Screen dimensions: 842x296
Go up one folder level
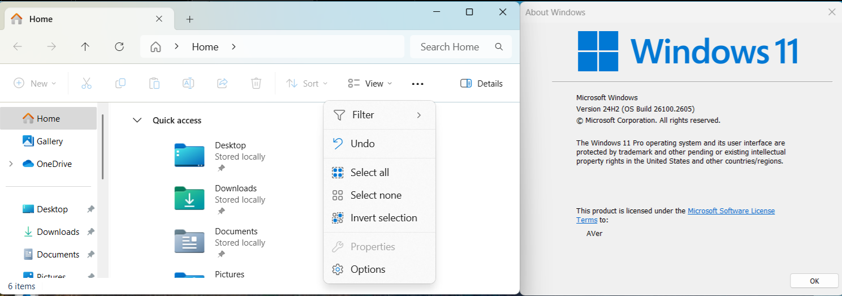click(x=85, y=47)
